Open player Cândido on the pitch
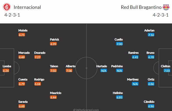Image resolution: width=172 pixels, height=111 pixels. click(x=149, y=102)
